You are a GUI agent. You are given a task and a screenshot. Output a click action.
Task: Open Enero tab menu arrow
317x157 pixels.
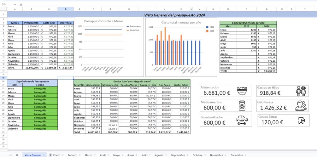(x=63, y=155)
